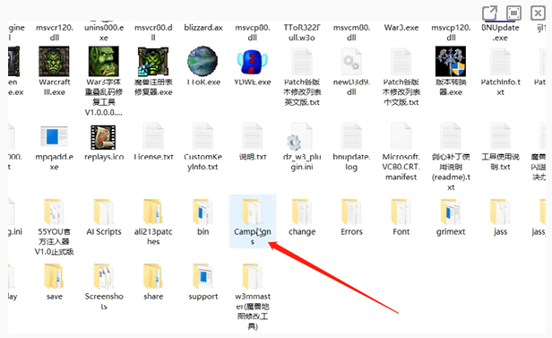552x338 pixels.
Task: Select the War3 font repair tool icon
Action: (104, 62)
